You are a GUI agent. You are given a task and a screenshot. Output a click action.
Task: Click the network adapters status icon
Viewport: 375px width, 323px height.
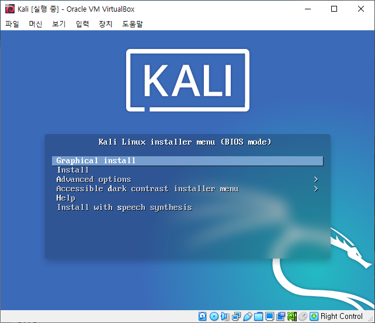pos(237,317)
